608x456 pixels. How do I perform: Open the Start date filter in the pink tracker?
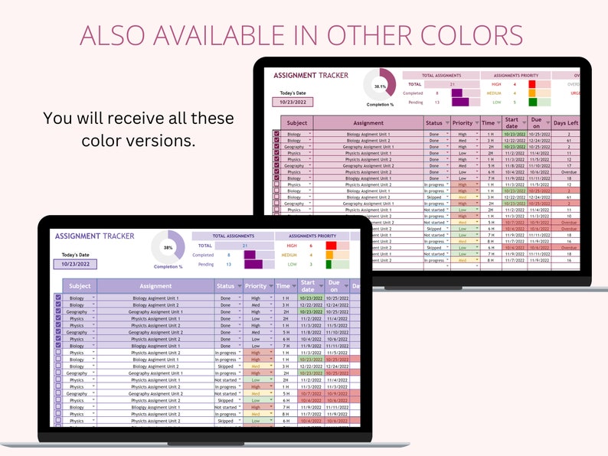pyautogui.click(x=525, y=123)
